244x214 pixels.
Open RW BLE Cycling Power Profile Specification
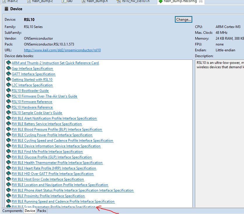52,135
